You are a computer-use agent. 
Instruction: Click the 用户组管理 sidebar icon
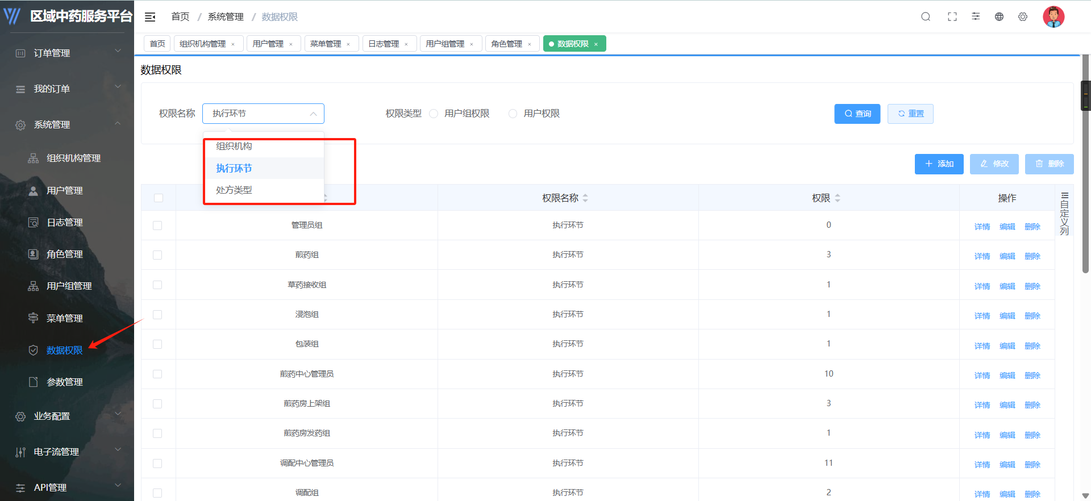click(x=34, y=286)
